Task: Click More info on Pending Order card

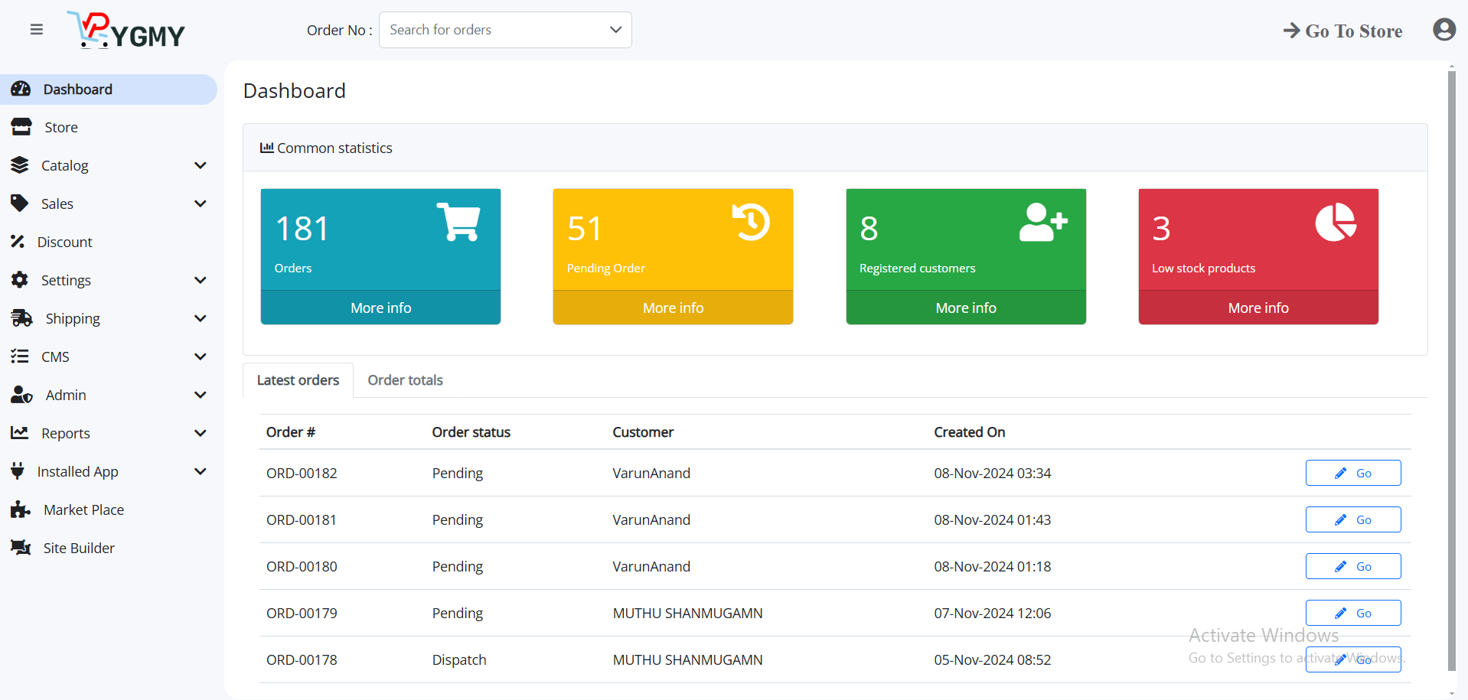Action: pyautogui.click(x=673, y=307)
